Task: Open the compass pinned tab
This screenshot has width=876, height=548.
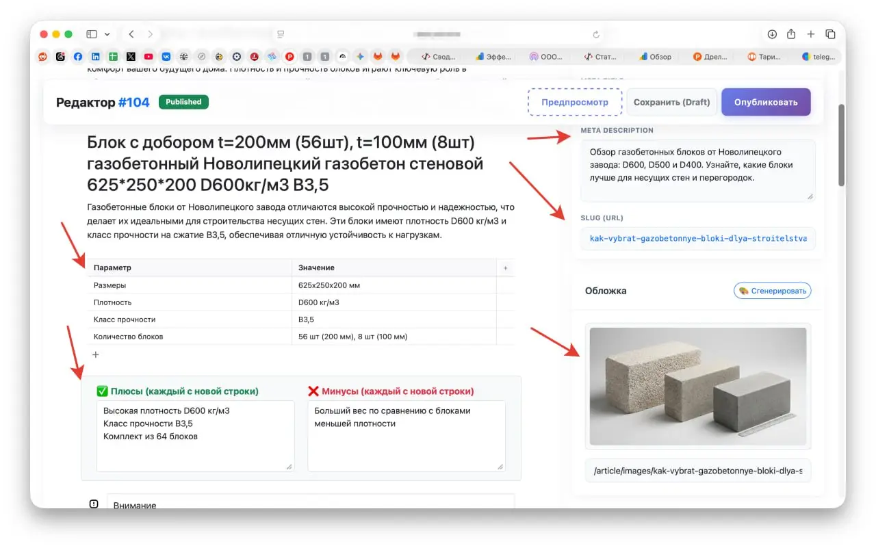Action: pyautogui.click(x=201, y=57)
